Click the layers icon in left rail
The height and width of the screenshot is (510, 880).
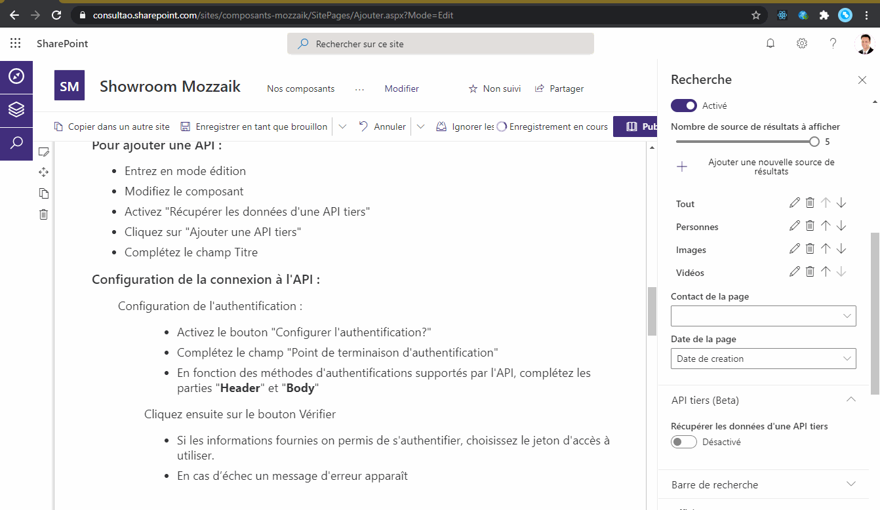click(x=16, y=109)
